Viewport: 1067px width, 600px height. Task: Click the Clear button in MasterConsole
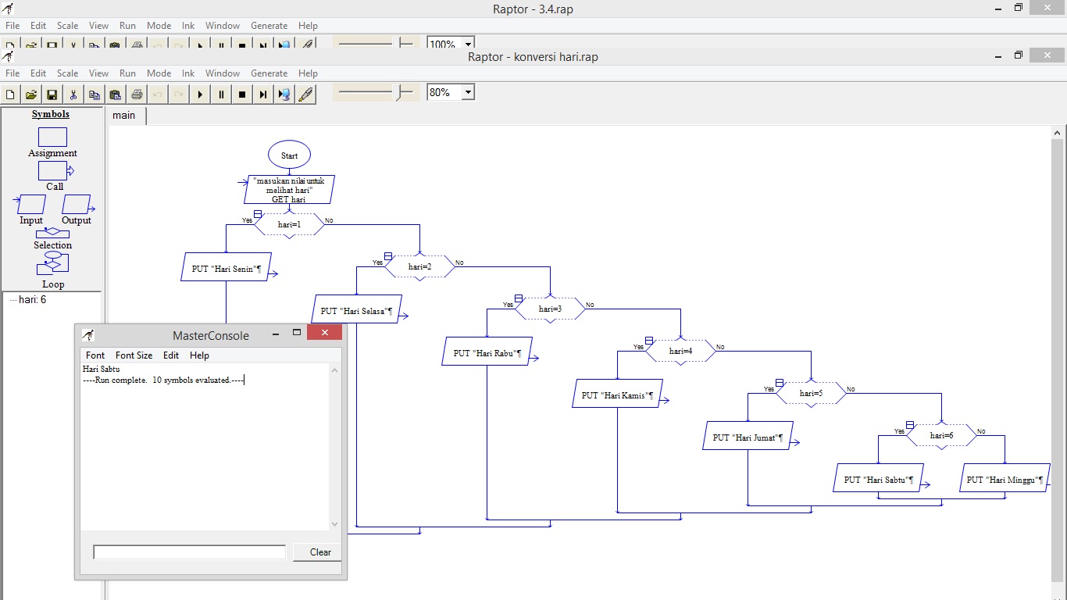(x=317, y=552)
